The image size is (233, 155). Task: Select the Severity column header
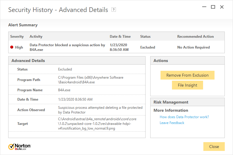pyautogui.click(x=17, y=37)
